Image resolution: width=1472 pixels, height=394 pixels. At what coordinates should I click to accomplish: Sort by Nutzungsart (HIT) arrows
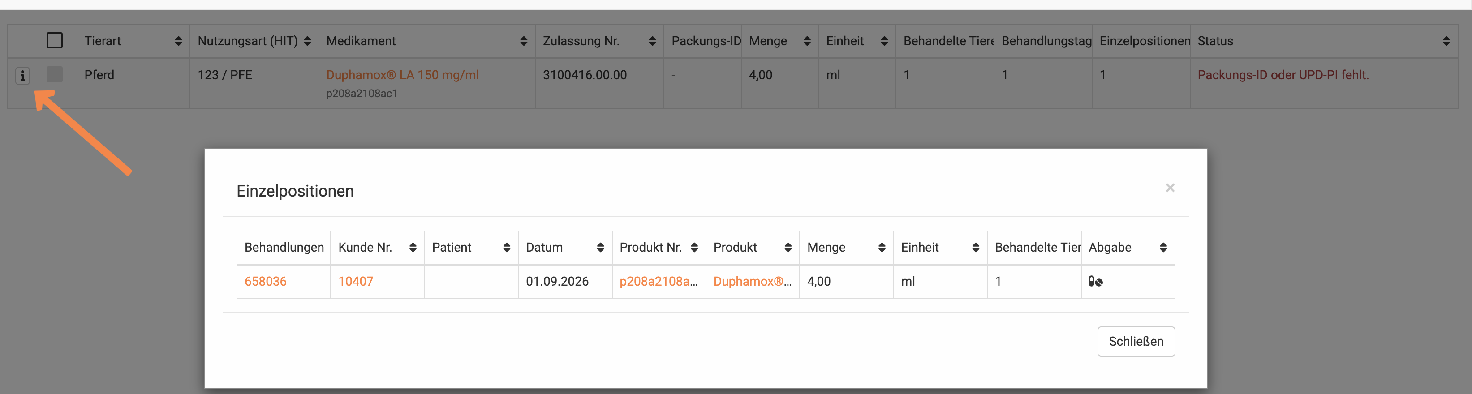307,41
